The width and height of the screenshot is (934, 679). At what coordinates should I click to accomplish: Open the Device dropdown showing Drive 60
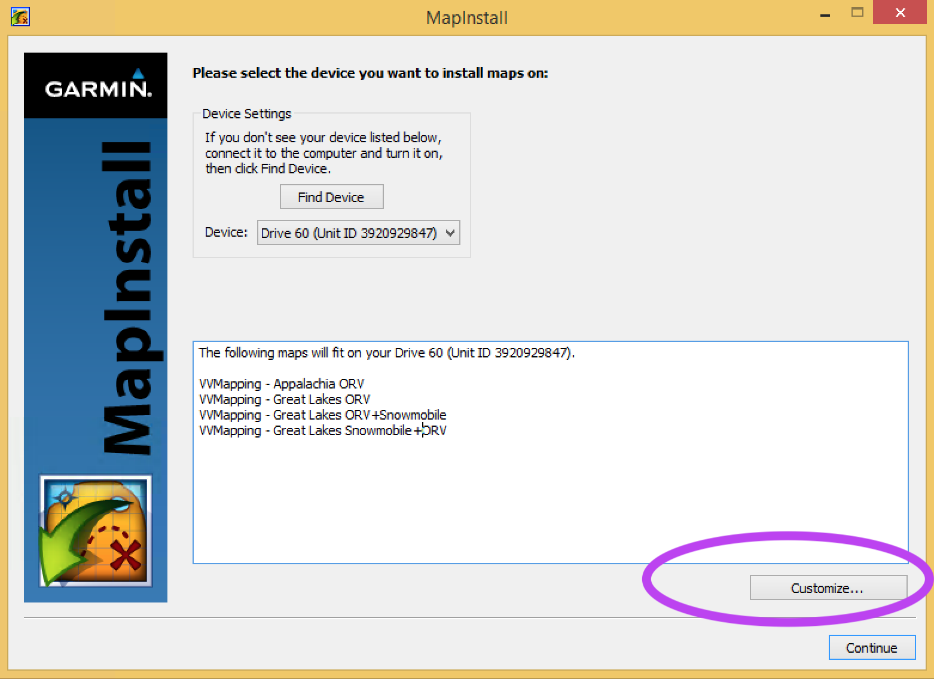pyautogui.click(x=358, y=233)
